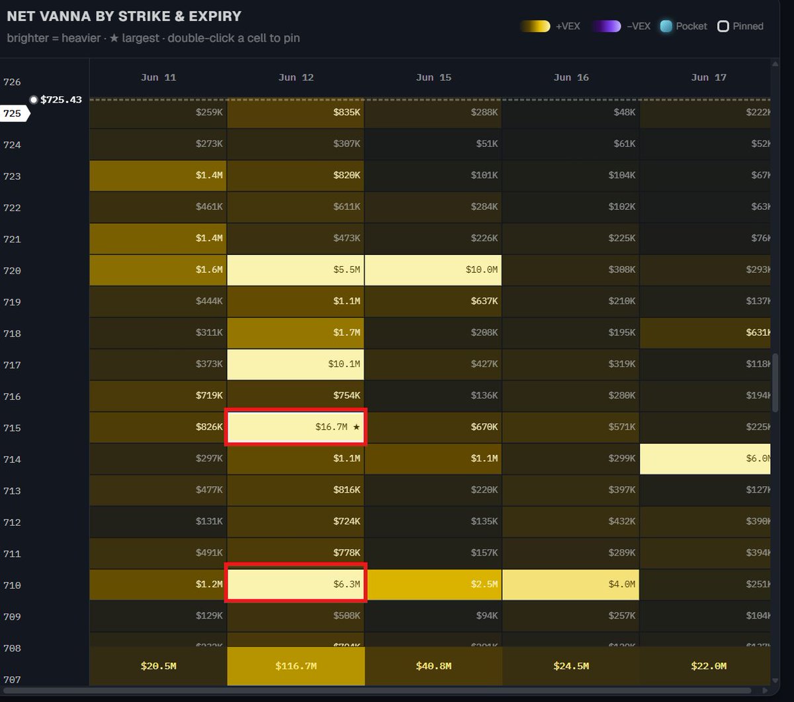Click the $611K cell at strike 722
794x702 pixels.
click(296, 207)
